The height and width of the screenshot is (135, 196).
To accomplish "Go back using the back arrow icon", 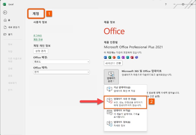I will click(5, 12).
